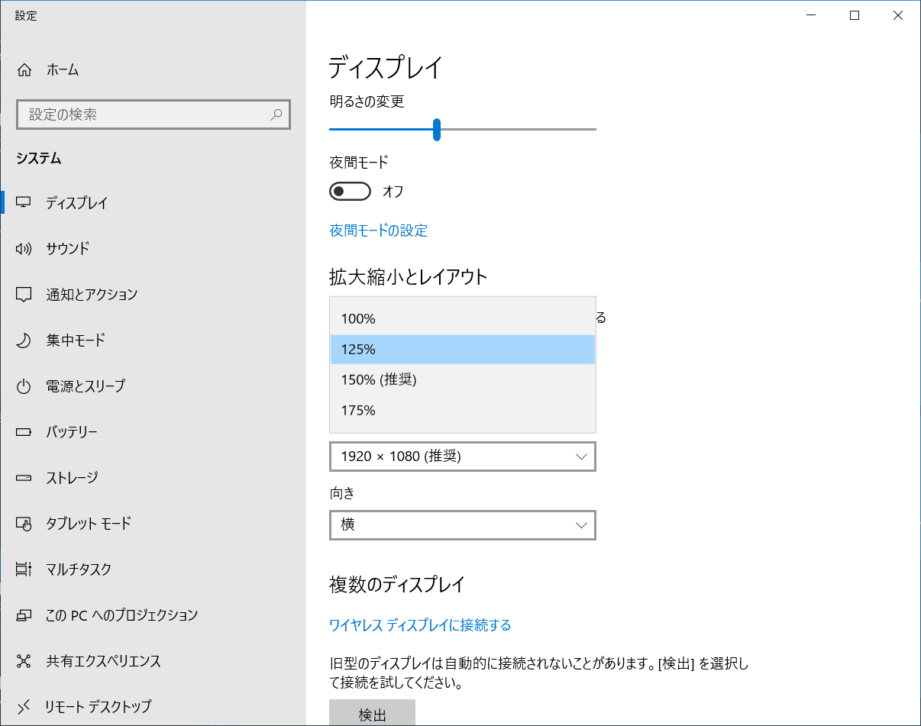The width and height of the screenshot is (921, 726).
Task: Click the brightness slider handle
Action: point(437,130)
